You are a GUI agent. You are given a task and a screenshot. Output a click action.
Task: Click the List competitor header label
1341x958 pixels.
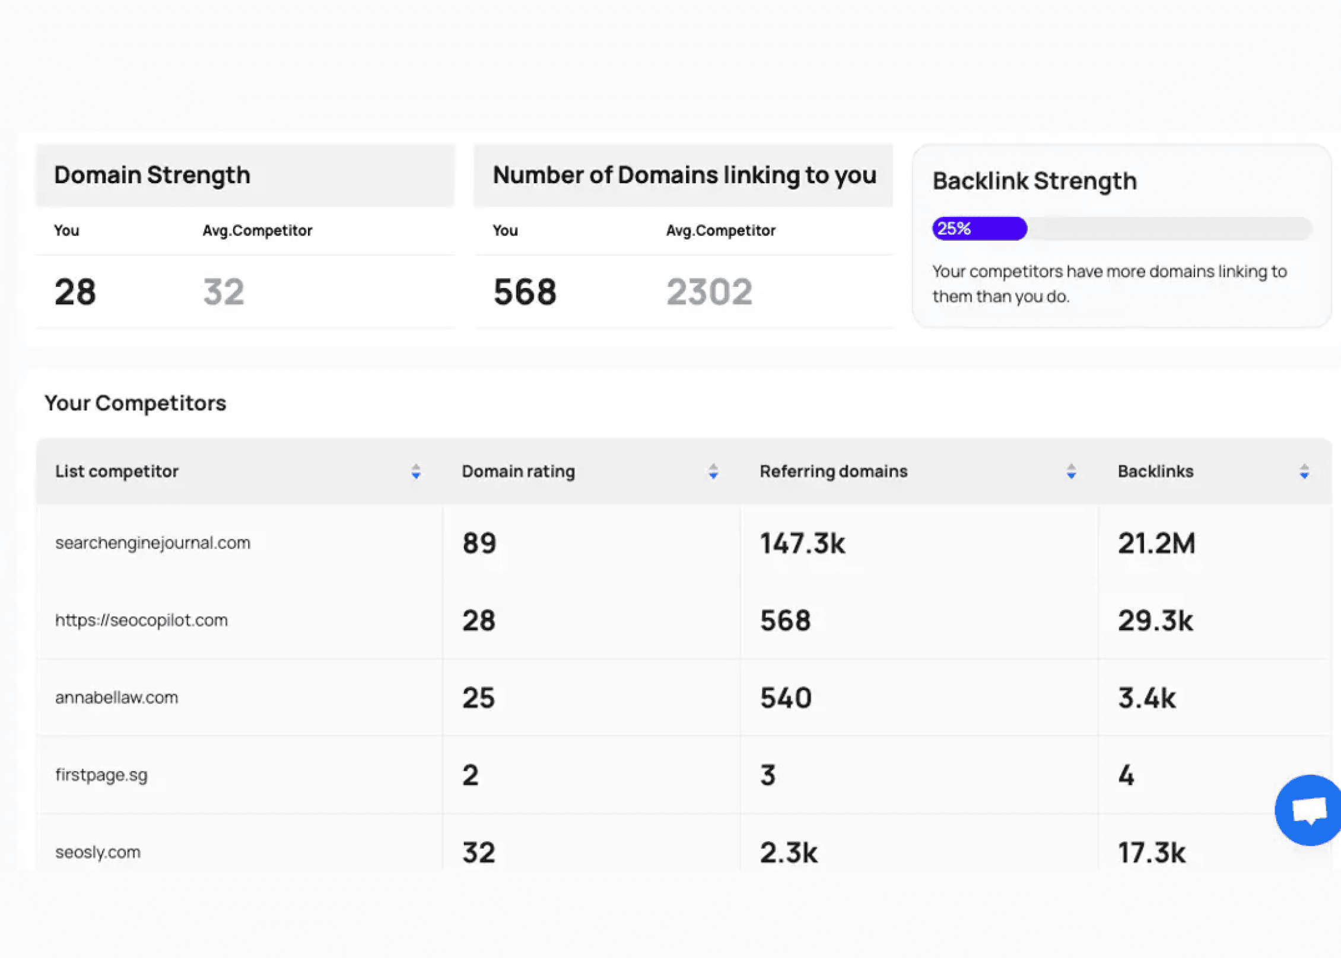(117, 472)
